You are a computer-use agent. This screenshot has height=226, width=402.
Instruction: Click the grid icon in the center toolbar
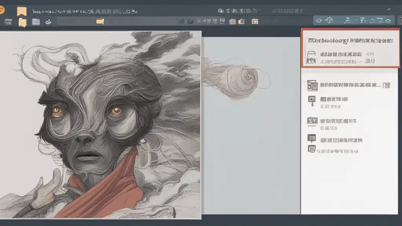(255, 21)
